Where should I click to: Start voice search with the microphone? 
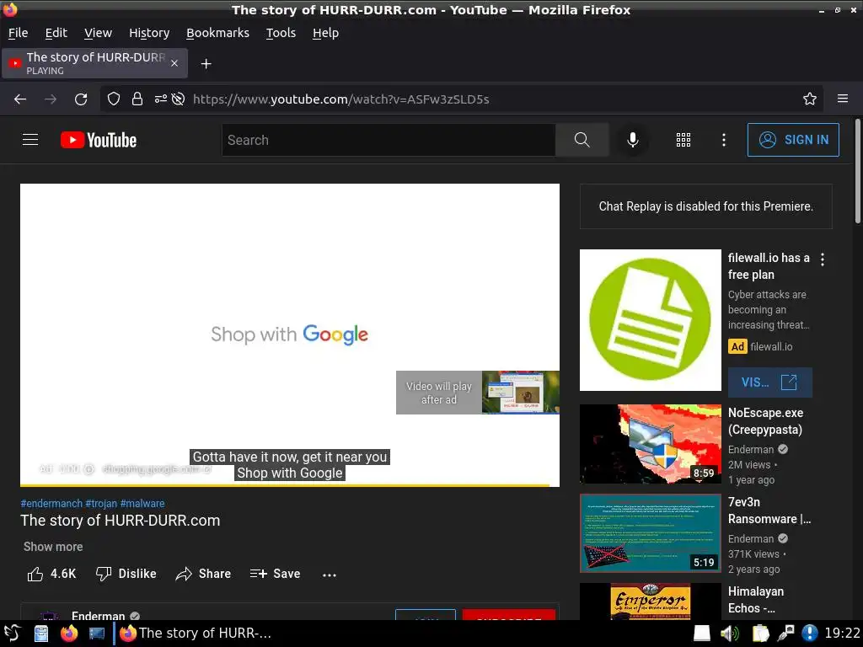(x=633, y=140)
